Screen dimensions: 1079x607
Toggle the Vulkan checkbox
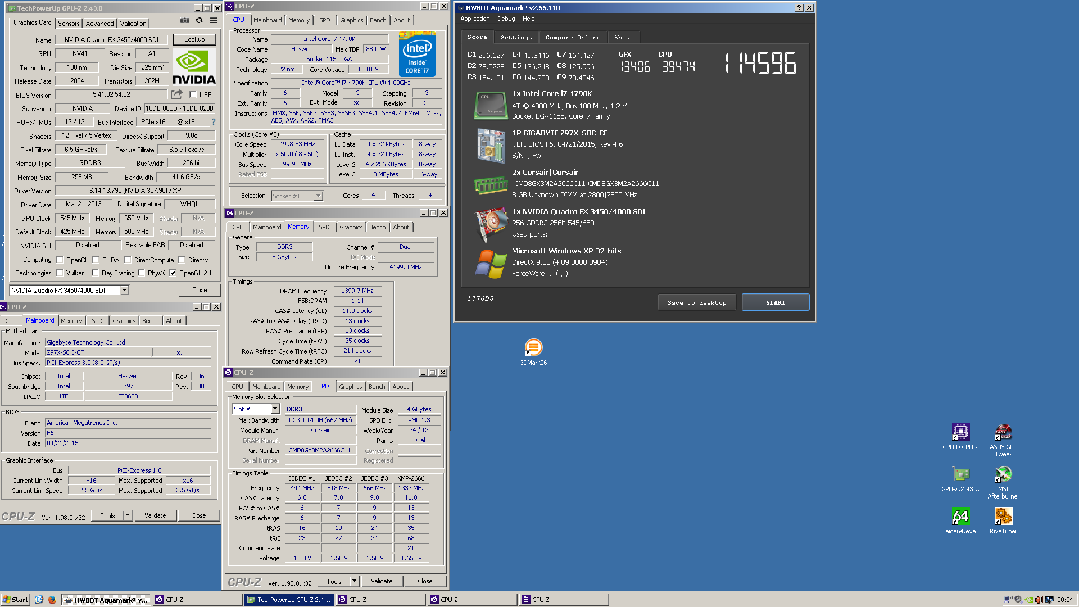(x=60, y=273)
